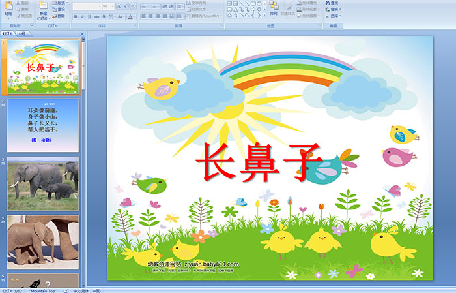Viewport: 456px width, 293px height.
Task: Open the Clipboard pane launcher
Action: tap(32, 25)
